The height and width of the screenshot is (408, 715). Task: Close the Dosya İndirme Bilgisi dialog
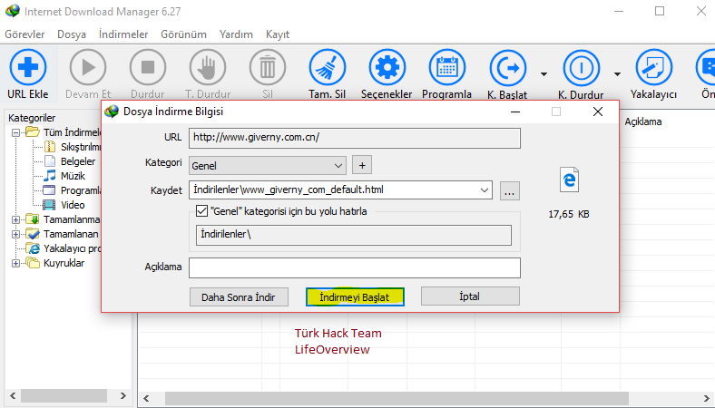tap(598, 112)
